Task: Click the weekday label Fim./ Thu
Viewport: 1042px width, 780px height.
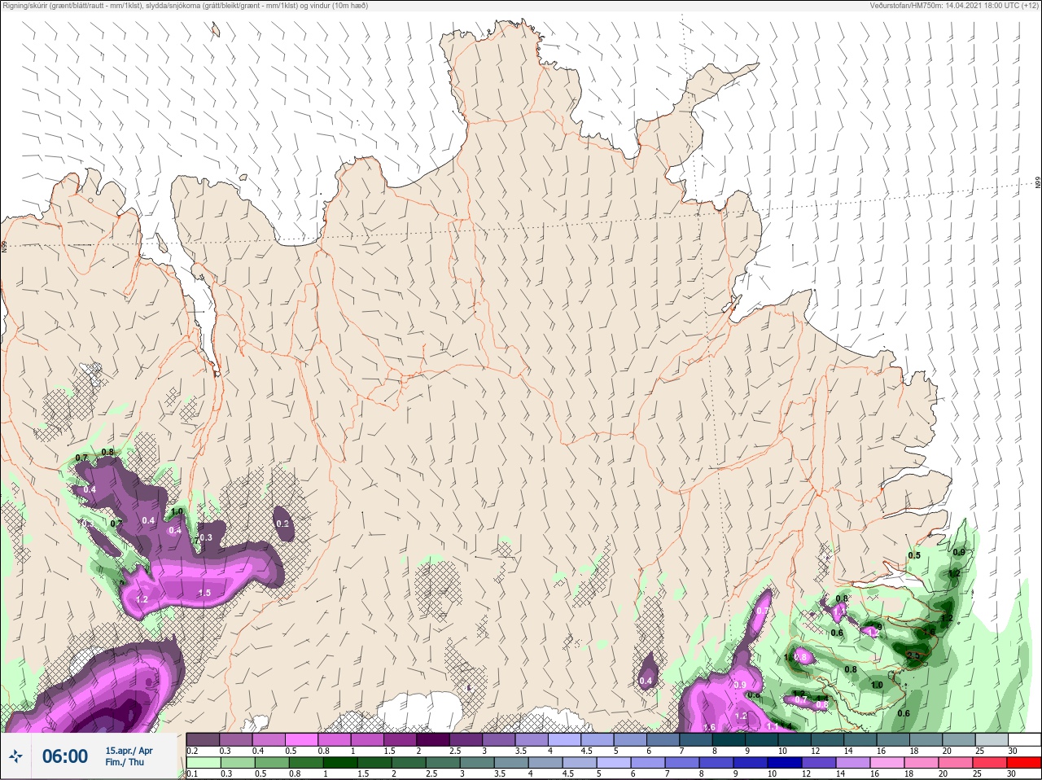Action: (125, 762)
